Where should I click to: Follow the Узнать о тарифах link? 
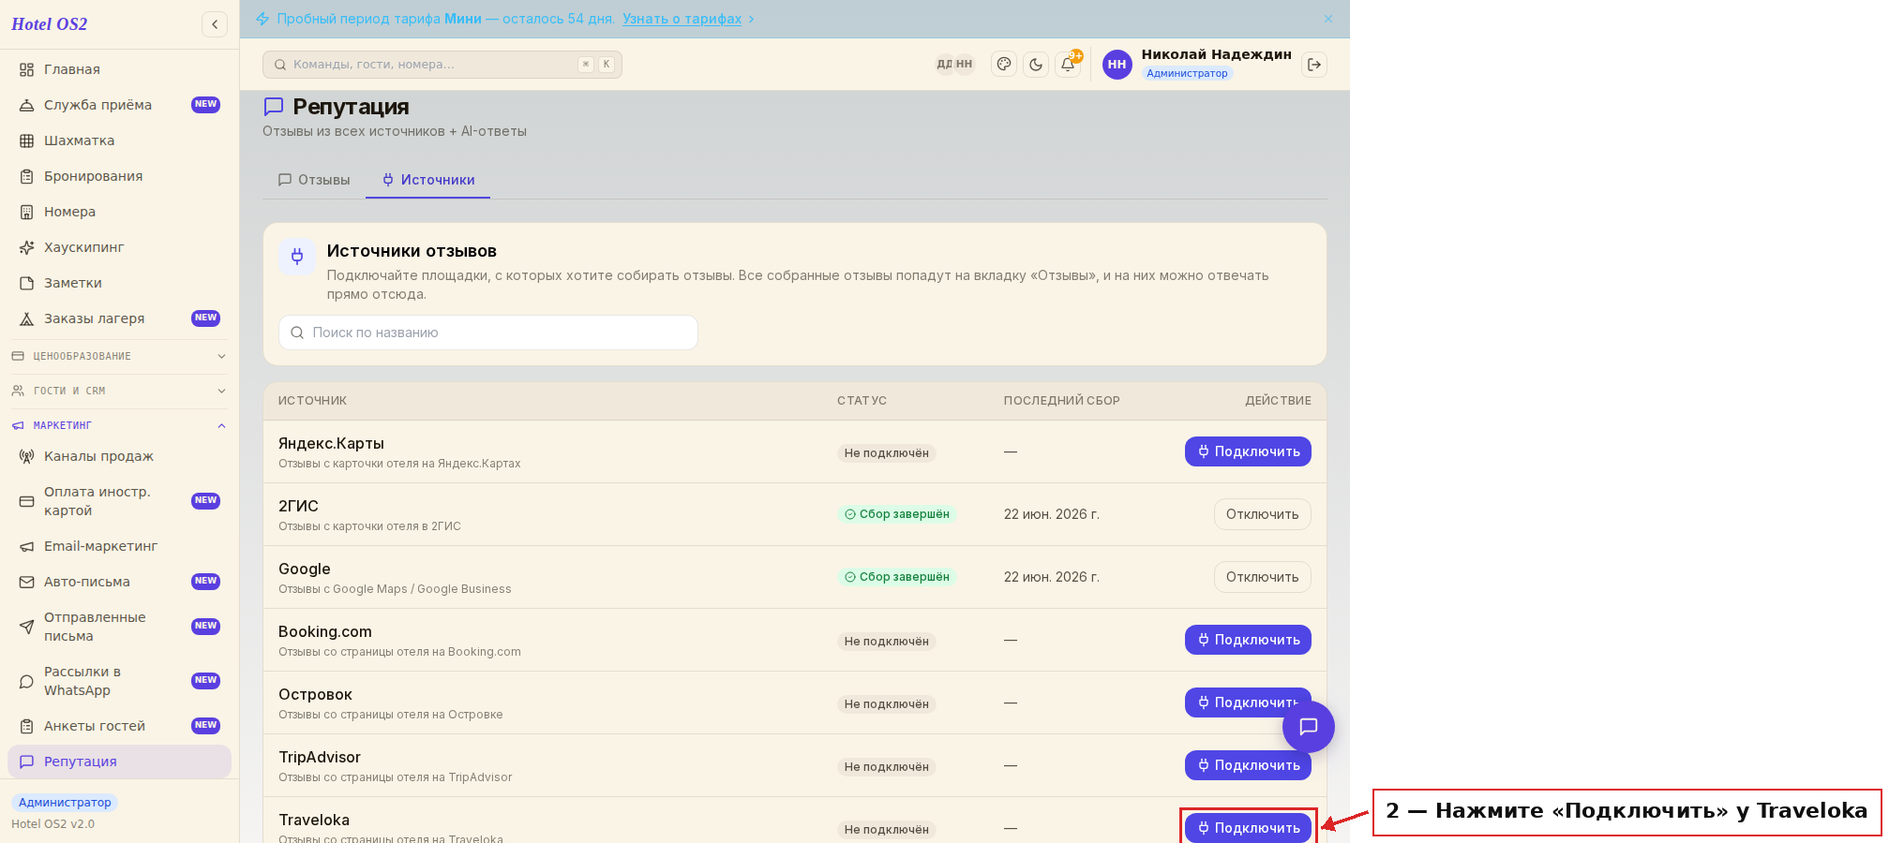[682, 19]
